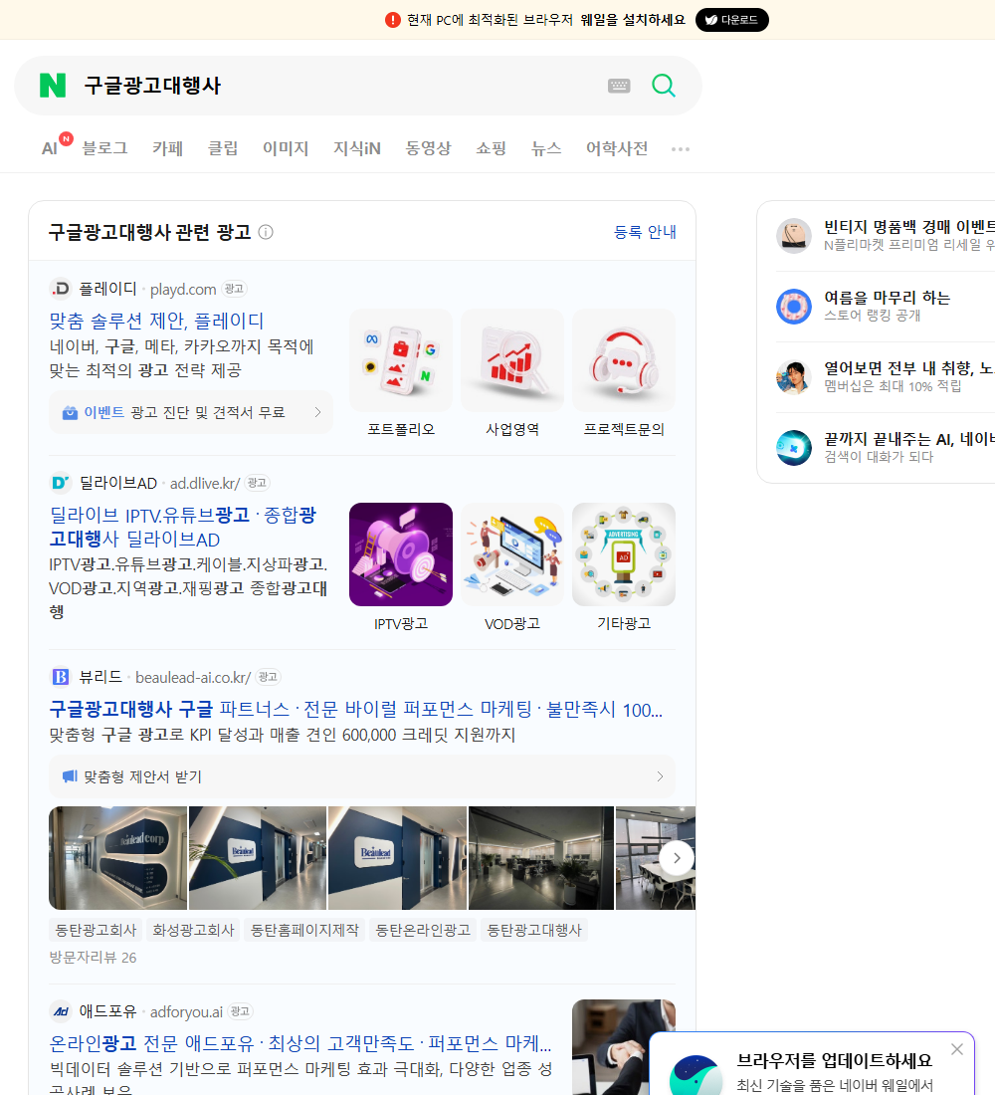
Task: Click the 동탄온라인광고 tag
Action: click(x=423, y=930)
